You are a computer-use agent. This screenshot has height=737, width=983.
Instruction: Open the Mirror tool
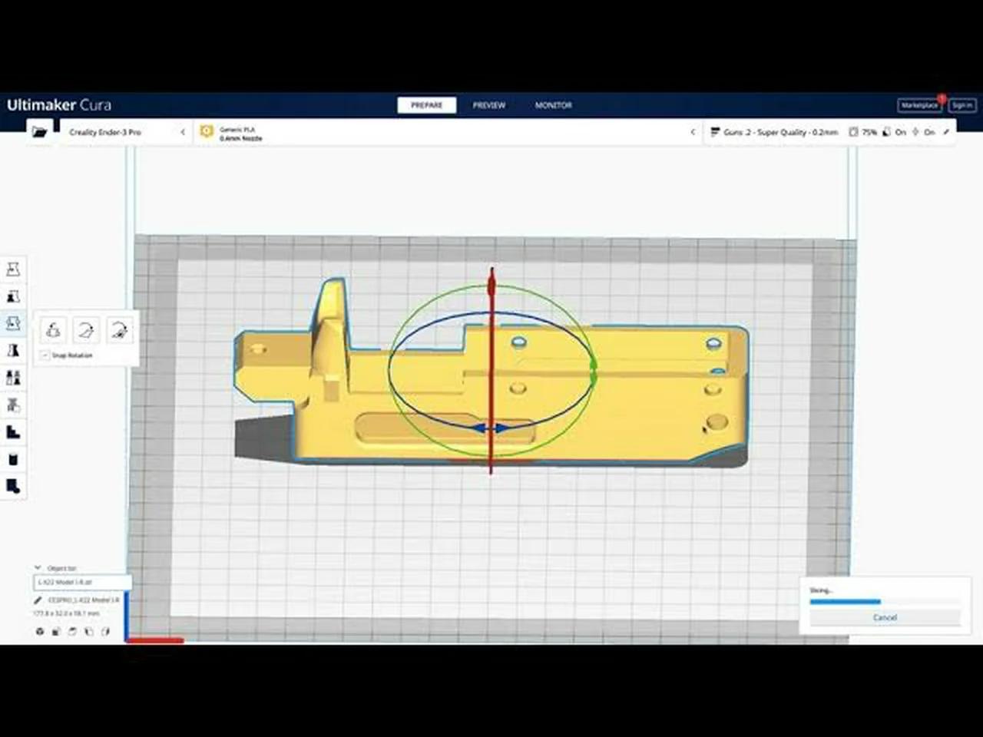tap(13, 349)
